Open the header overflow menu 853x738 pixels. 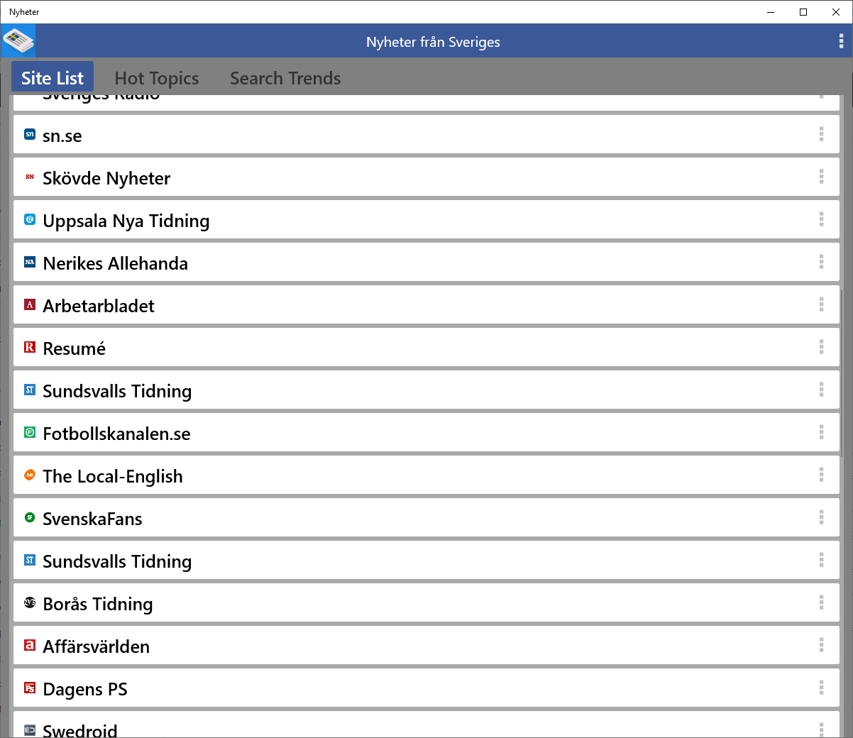point(841,41)
